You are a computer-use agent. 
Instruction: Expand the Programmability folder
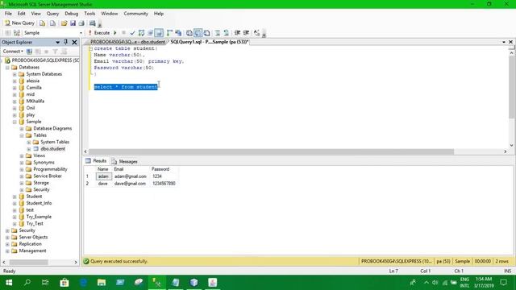[22, 169]
